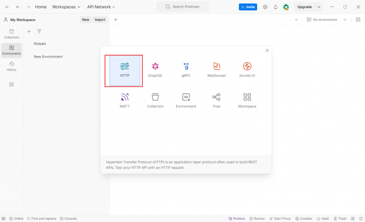
Task: Open Find and replace
Action: tap(41, 218)
